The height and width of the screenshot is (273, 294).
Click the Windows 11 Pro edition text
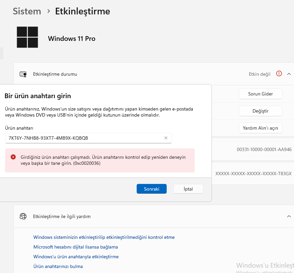tap(71, 39)
